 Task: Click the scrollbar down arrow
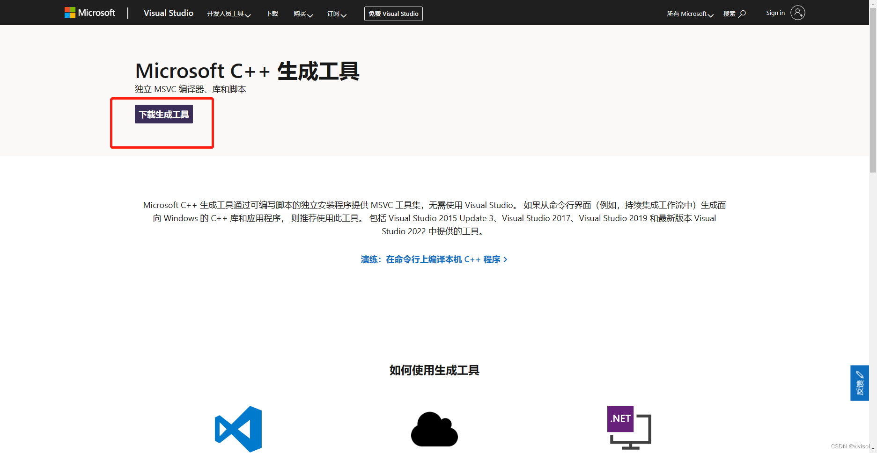click(873, 449)
